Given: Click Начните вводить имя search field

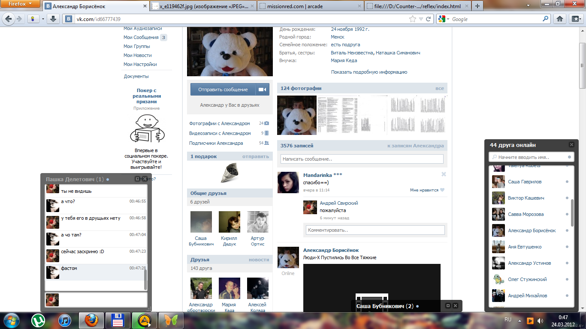Looking at the screenshot, I should [x=532, y=157].
